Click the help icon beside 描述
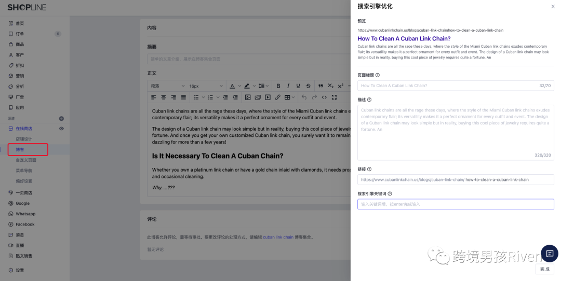Image resolution: width=561 pixels, height=281 pixels. [369, 100]
